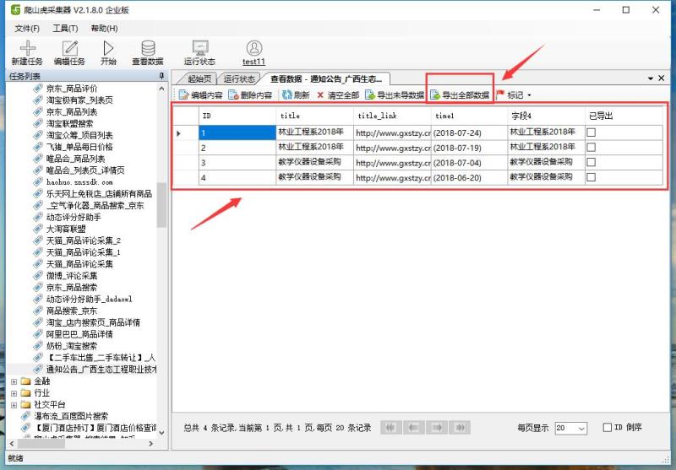Go to the previous page button
This screenshot has height=470, width=676.
tap(414, 428)
